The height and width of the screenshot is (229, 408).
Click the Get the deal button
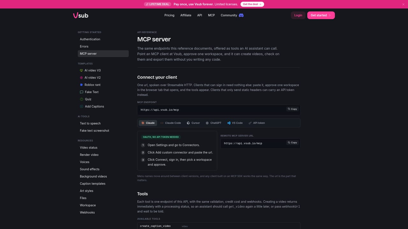pos(252,4)
